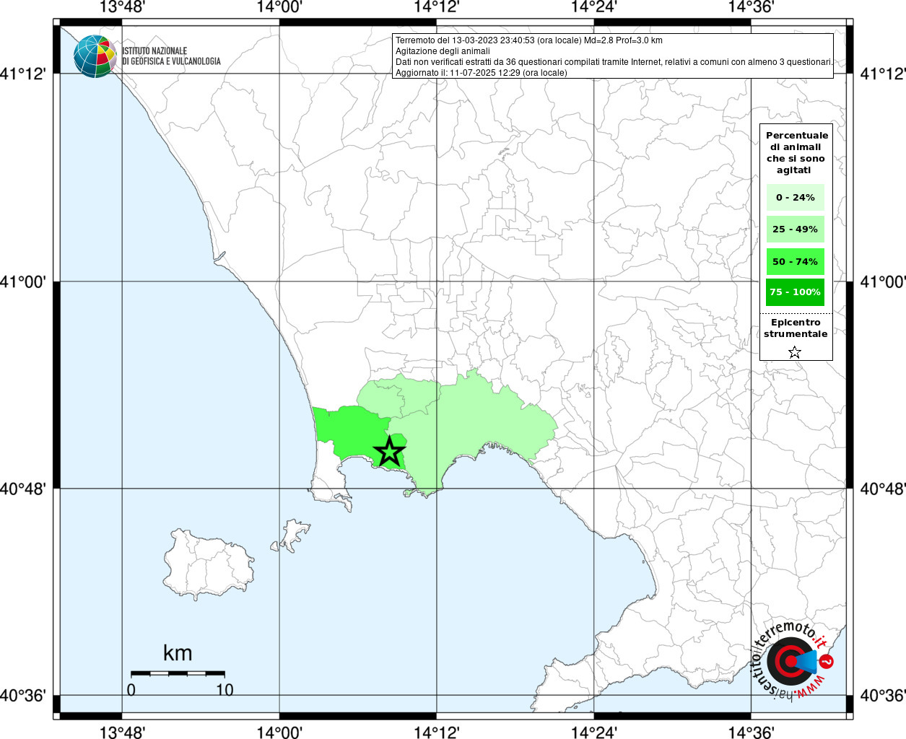Click the epicenter star on the map

click(389, 452)
